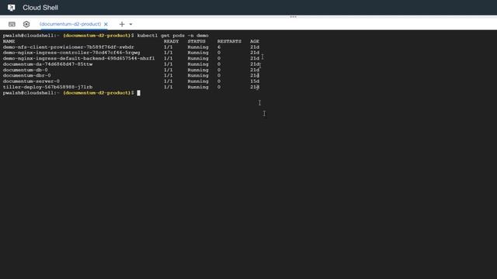Add a new terminal session with plus
497x279 pixels.
click(x=122, y=24)
